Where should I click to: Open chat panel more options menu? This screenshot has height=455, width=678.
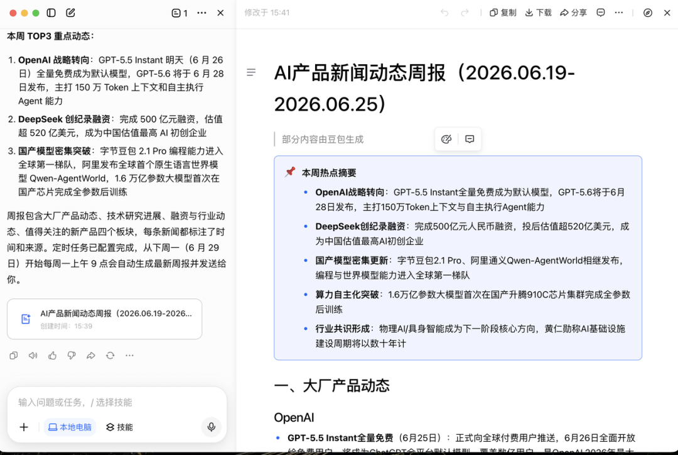(202, 13)
